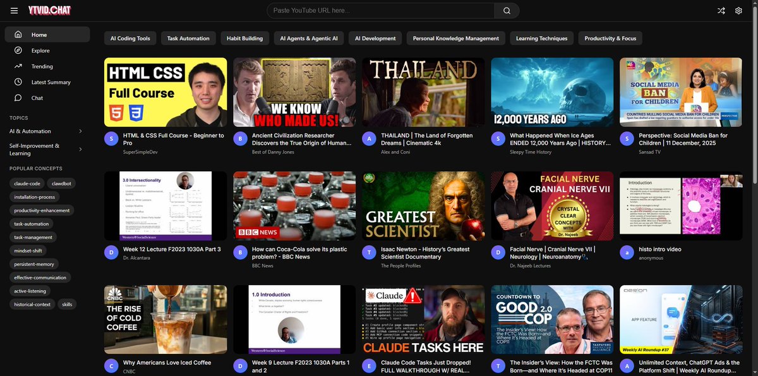Select the Task Automation filter chip
758x376 pixels.
point(188,38)
